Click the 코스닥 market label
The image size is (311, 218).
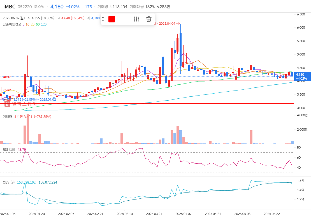coord(39,7)
